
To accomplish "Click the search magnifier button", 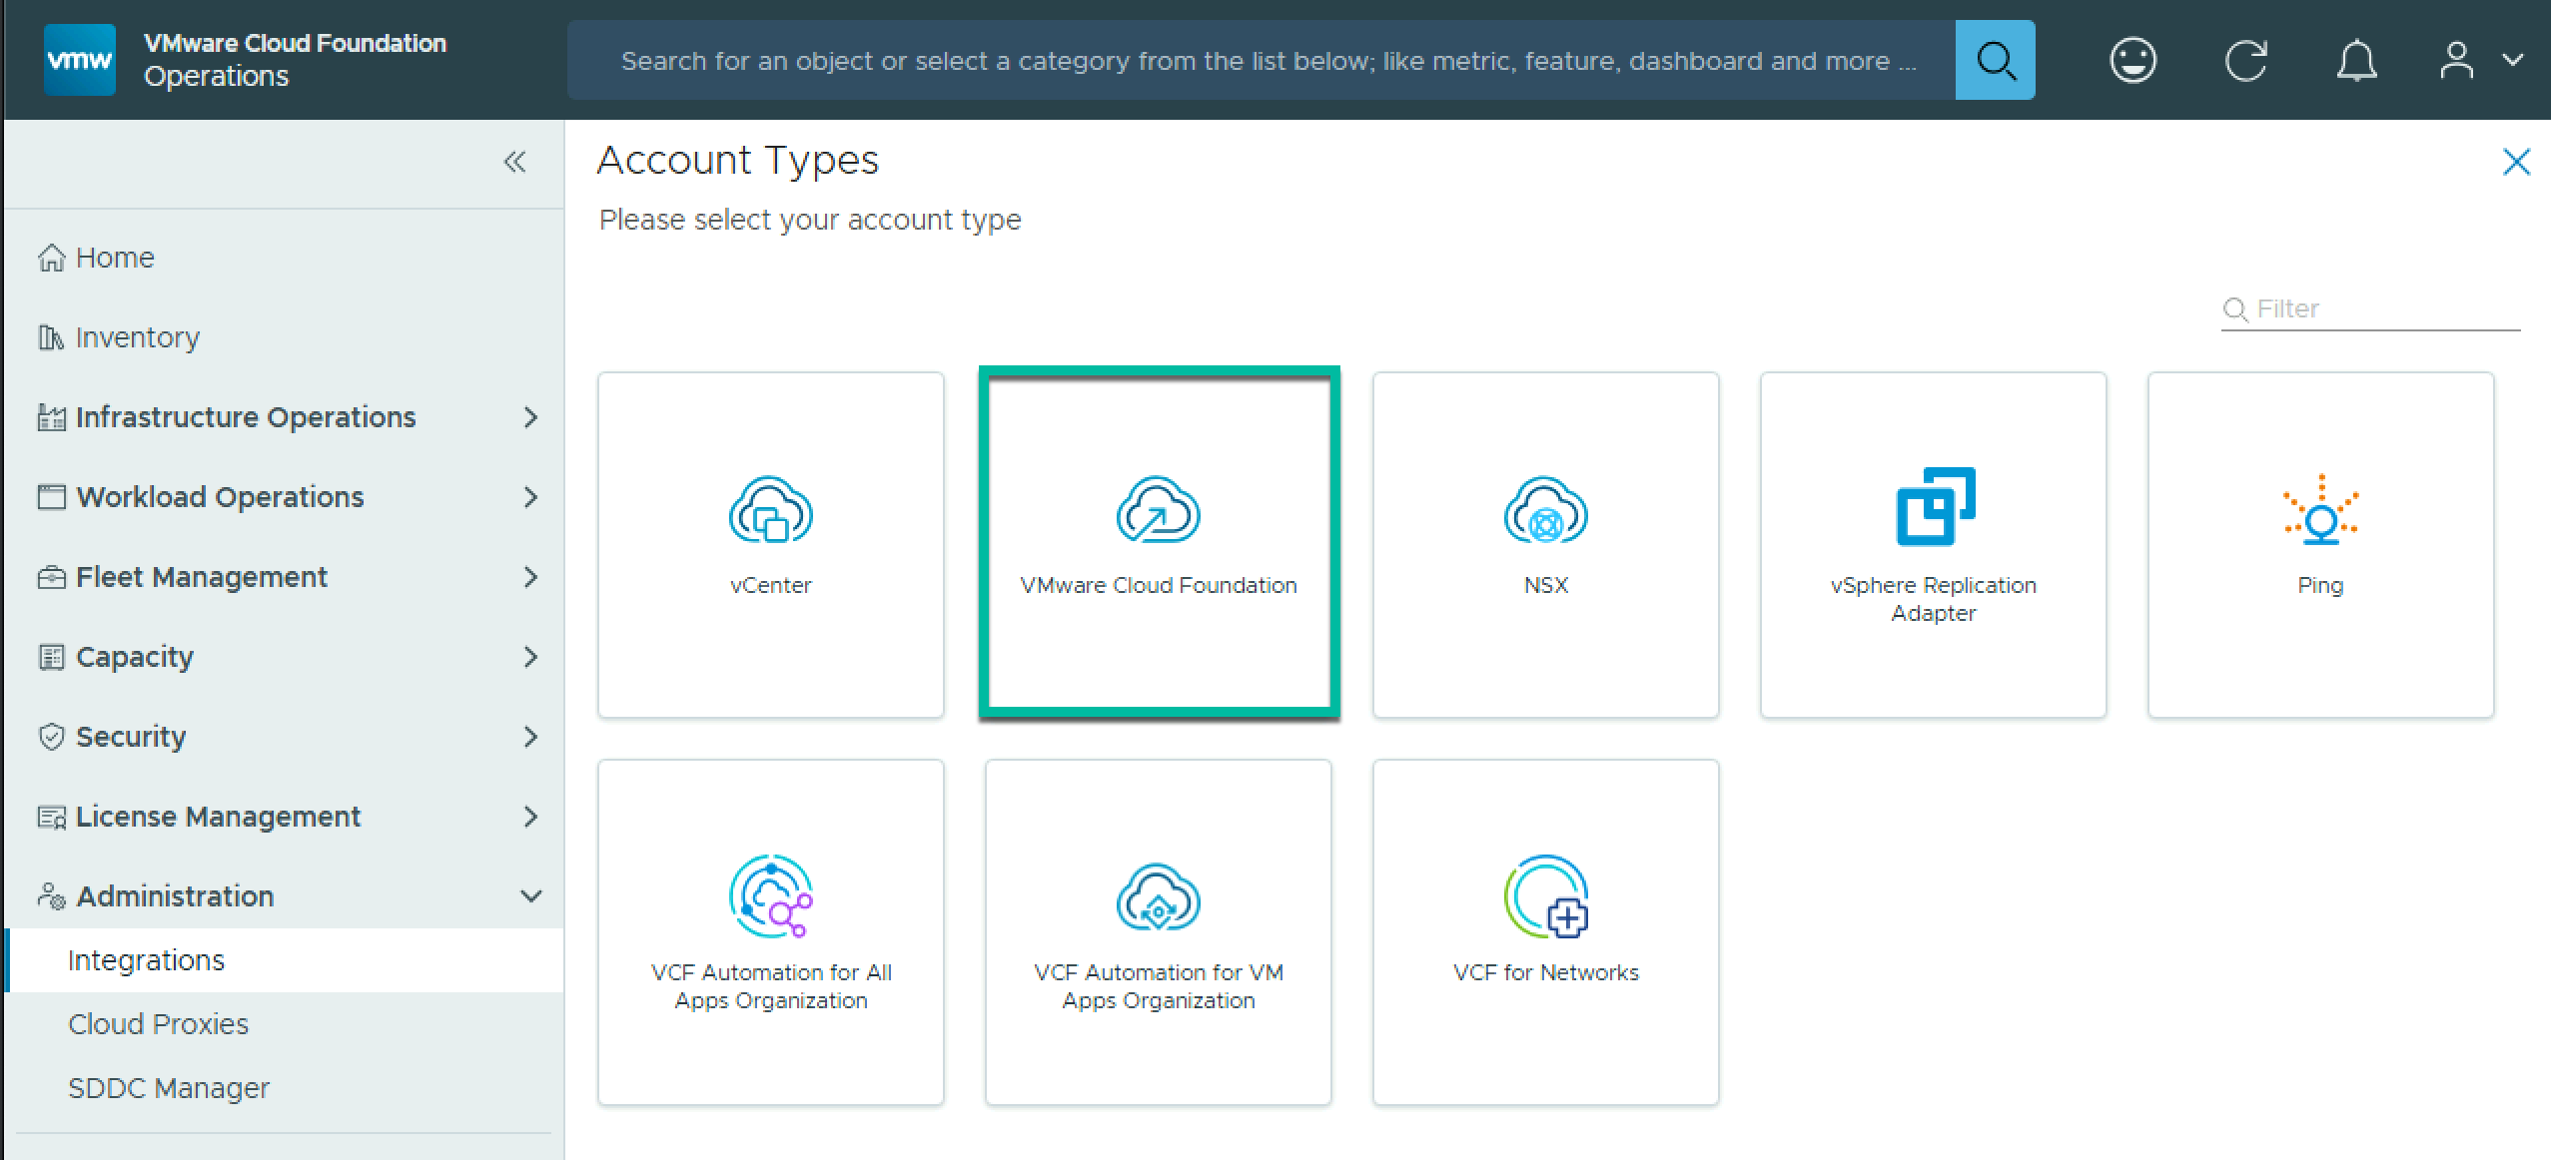I will 1995,60.
